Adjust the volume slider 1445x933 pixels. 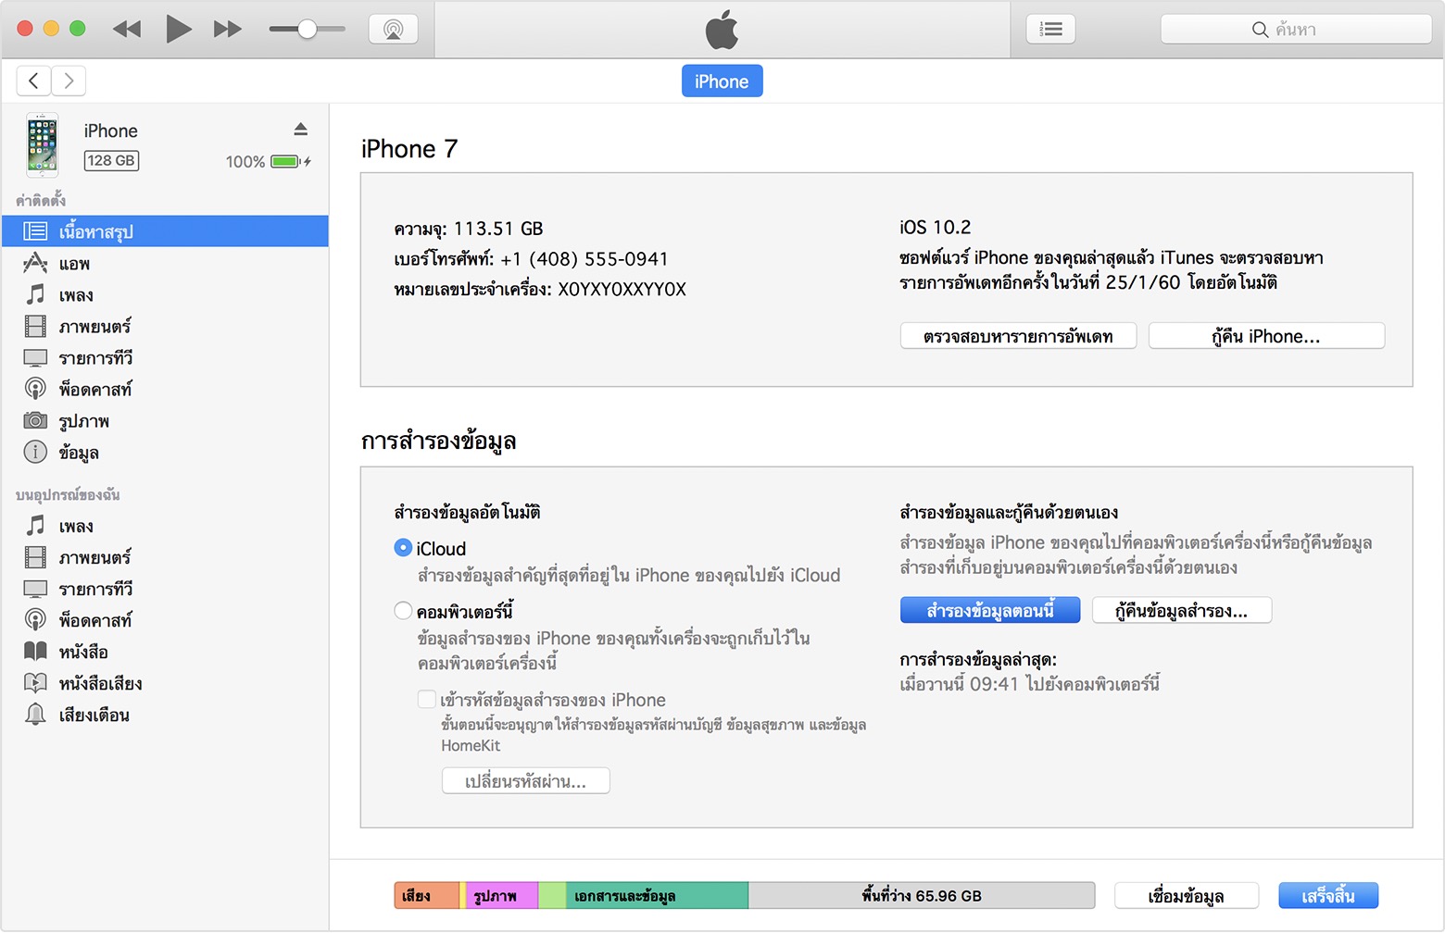tap(306, 29)
